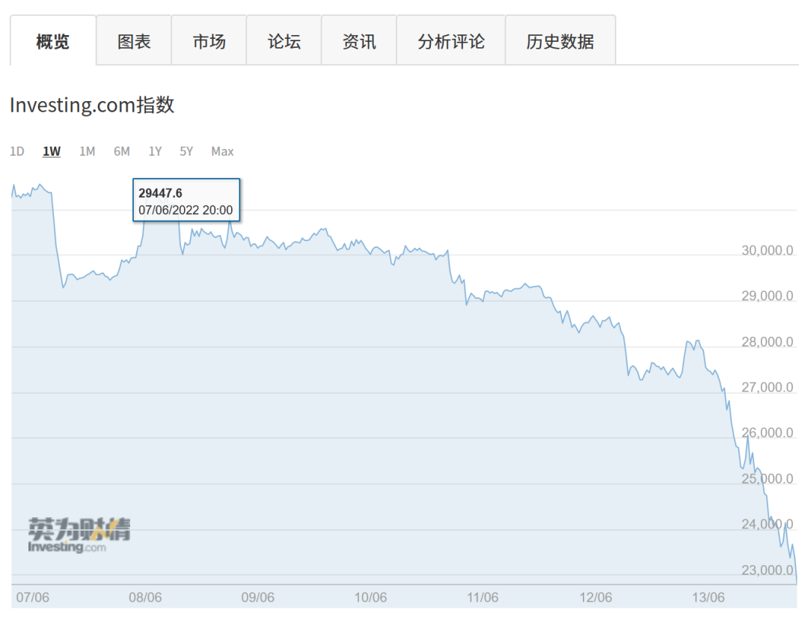Switch to the 概览 tab
The image size is (808, 619).
[52, 41]
